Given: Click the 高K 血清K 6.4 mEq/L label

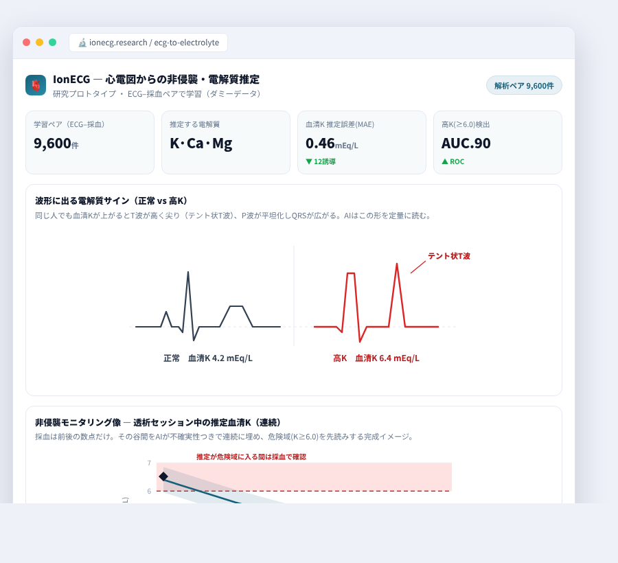Looking at the screenshot, I should pyautogui.click(x=376, y=358).
